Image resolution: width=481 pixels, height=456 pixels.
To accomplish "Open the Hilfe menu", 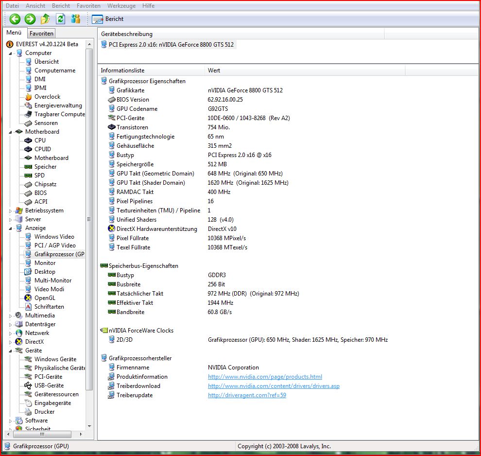I will point(148,6).
